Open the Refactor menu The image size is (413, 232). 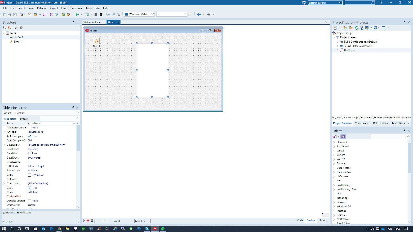[x=42, y=8]
